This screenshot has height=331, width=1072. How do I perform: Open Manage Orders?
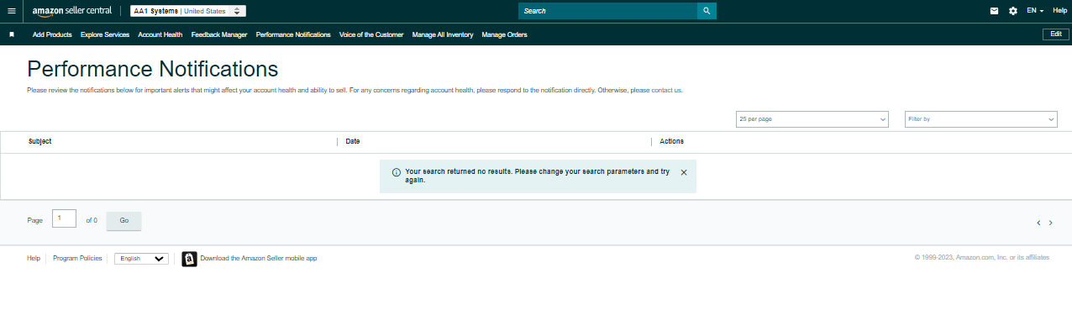[504, 34]
